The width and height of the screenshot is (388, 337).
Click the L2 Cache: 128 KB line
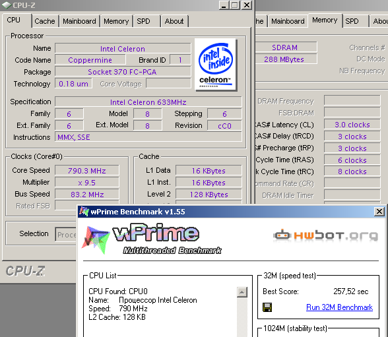117,317
